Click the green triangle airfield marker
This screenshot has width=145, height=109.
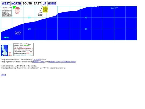point(14,8)
